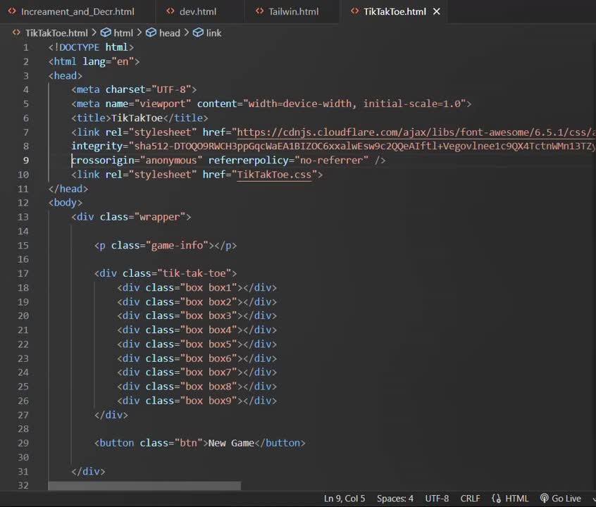Open the CRLF end-of-line selector
Screen dimensions: 596x507
tap(470, 499)
